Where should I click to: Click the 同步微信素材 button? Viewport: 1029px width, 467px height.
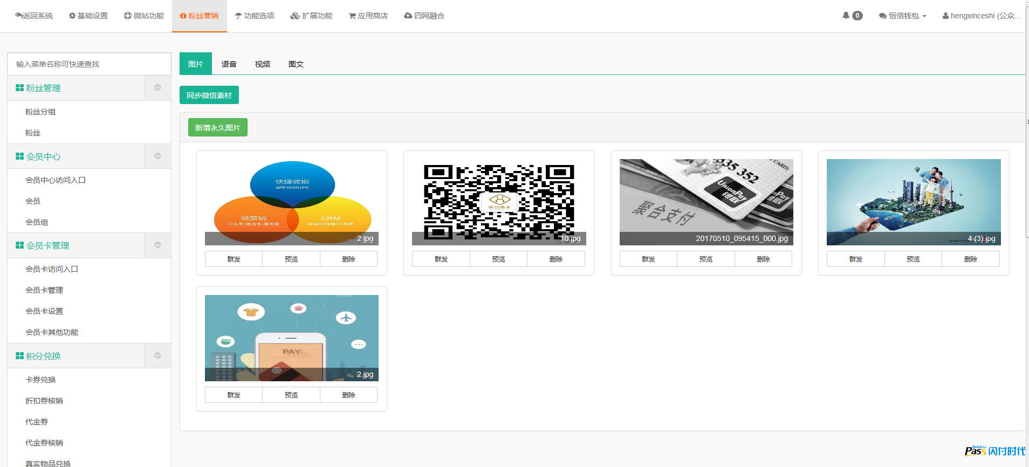point(209,95)
